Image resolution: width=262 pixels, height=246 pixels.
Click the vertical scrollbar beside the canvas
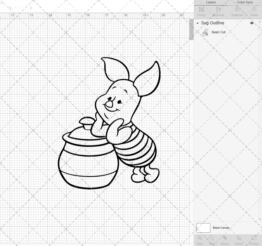click(x=192, y=29)
